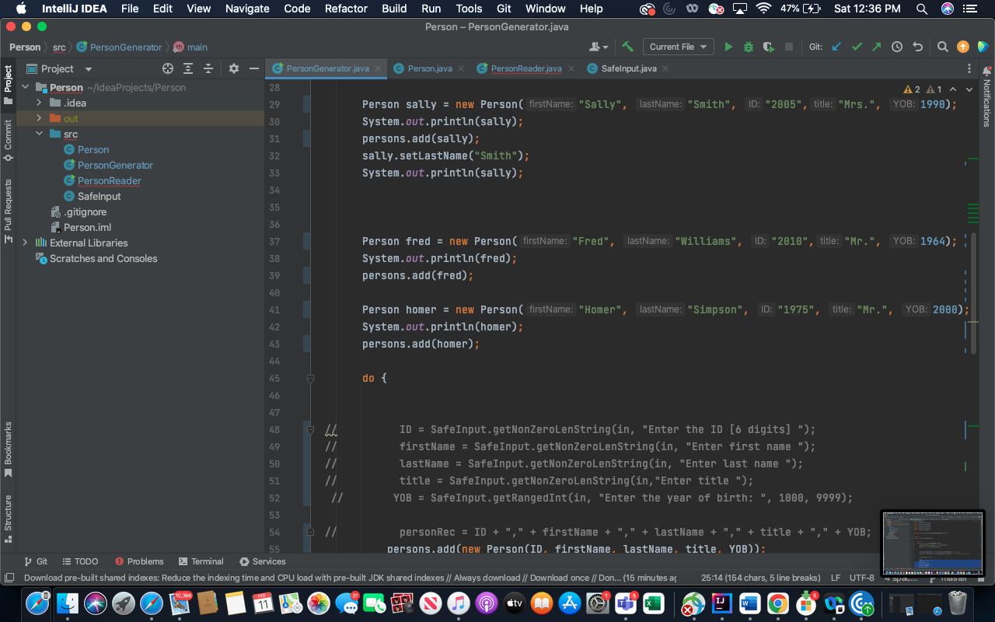Expand All icon in Project panel header
The height and width of the screenshot is (622, 995).
click(x=188, y=68)
